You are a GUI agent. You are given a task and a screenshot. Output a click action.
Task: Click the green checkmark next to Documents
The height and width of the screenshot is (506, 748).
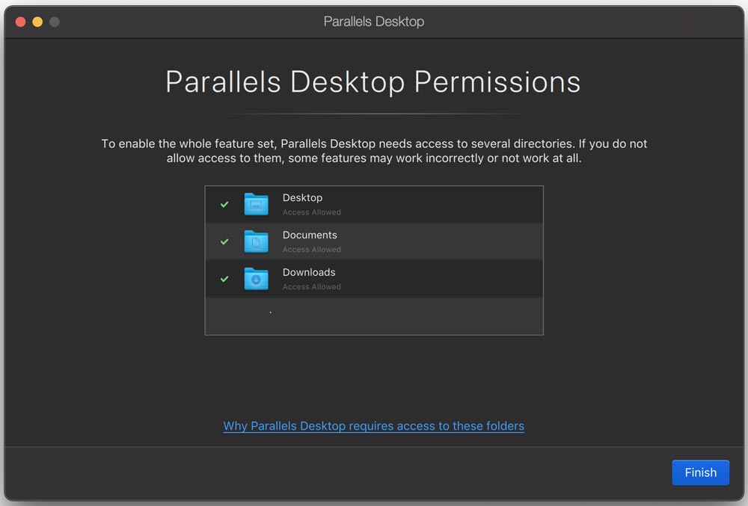coord(224,241)
